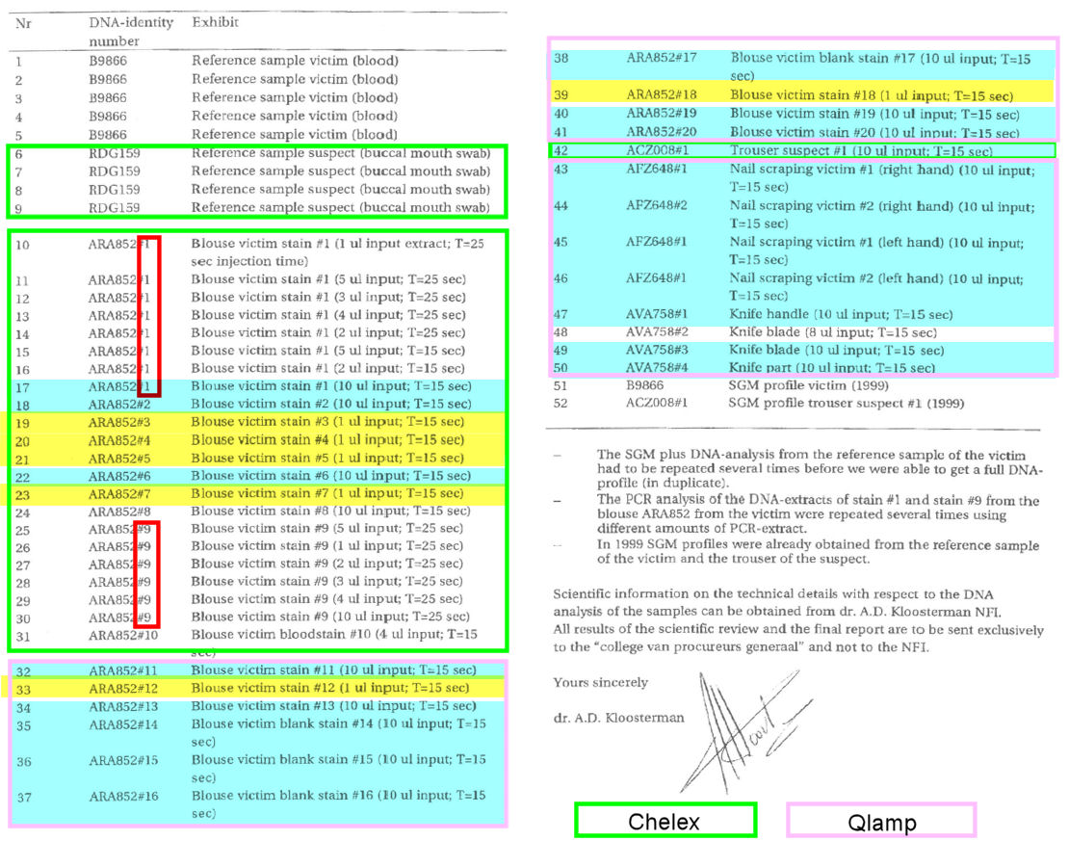This screenshot has width=1069, height=867.
Task: Click 'Blouse victim blank stain #14' exhibit text
Action: point(282,723)
